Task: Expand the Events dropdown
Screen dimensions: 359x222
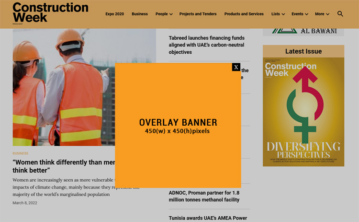Action: click(300, 14)
